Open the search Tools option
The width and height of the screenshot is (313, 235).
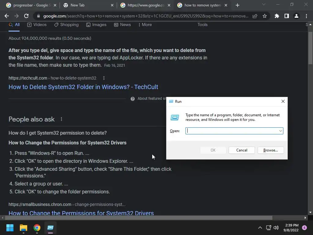coord(202,24)
